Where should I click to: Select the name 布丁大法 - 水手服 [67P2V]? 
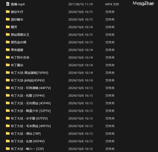tap(29, 118)
